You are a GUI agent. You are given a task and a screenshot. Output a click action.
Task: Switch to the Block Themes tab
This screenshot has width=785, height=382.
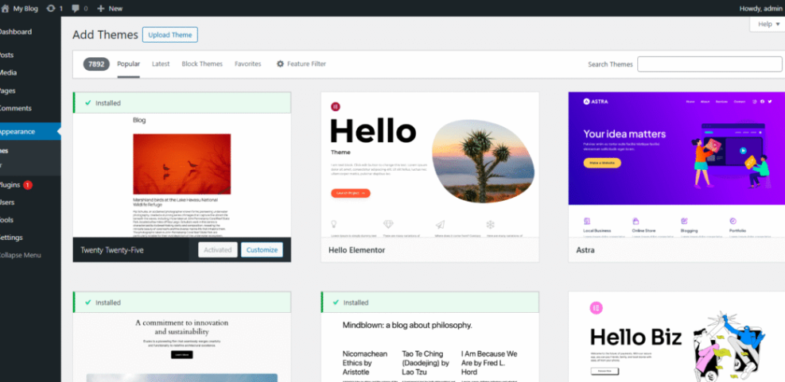[x=202, y=64]
